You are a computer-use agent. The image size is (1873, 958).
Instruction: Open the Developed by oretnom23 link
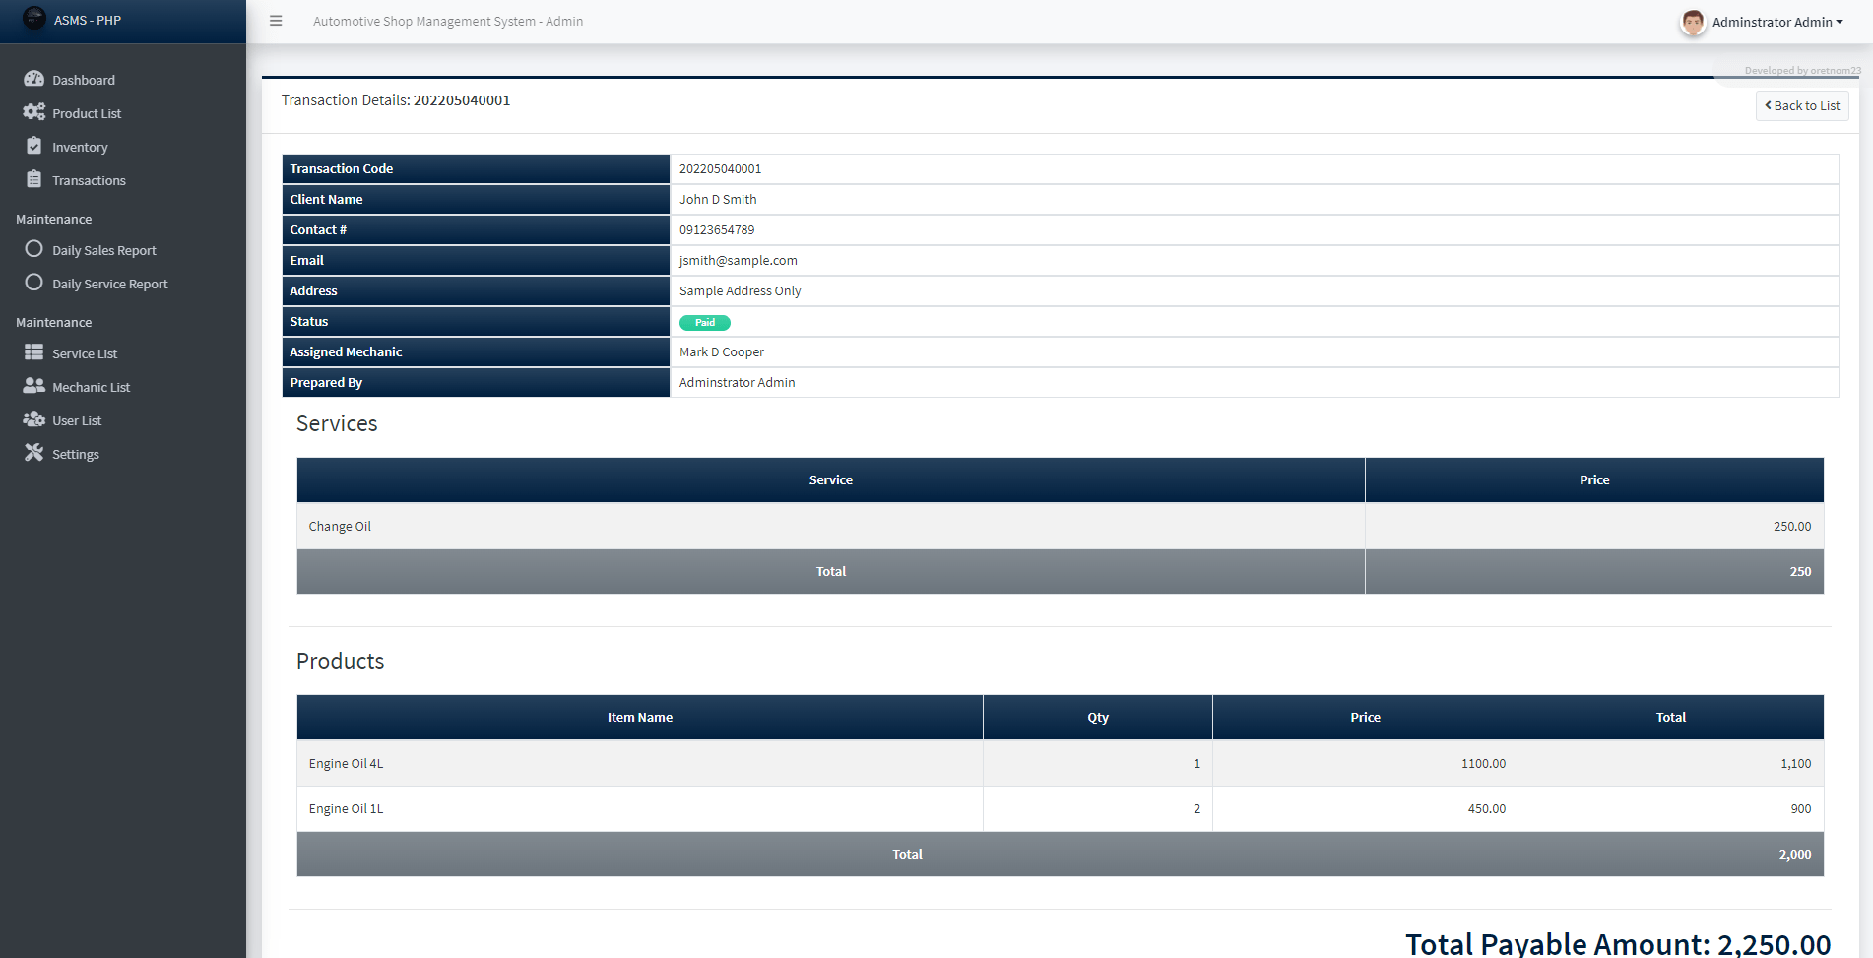click(1798, 70)
